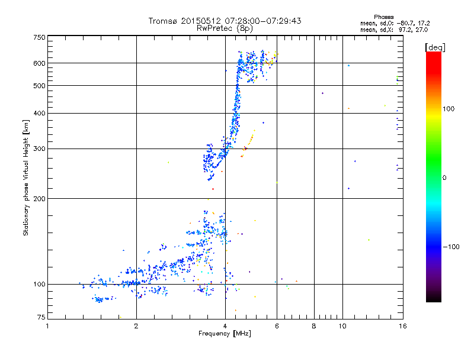
Task: Click the colorbar tick label '-100'
Action: pyautogui.click(x=451, y=247)
